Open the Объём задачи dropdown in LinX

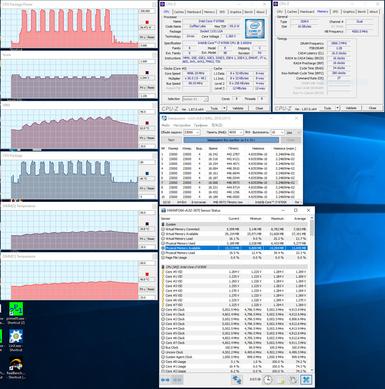pos(198,133)
